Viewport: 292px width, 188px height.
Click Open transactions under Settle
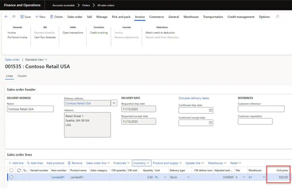click(x=73, y=33)
